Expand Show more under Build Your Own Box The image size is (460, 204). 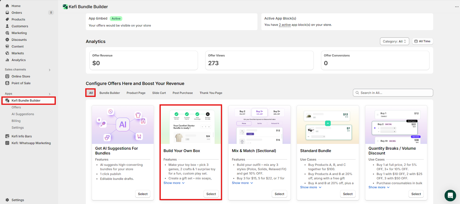tap(174, 183)
